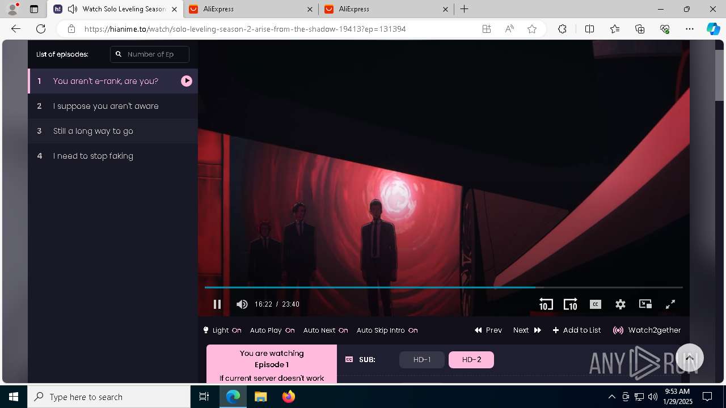This screenshot has width=726, height=408.
Task: Toggle Auto Skip Intro setting
Action: point(387,330)
